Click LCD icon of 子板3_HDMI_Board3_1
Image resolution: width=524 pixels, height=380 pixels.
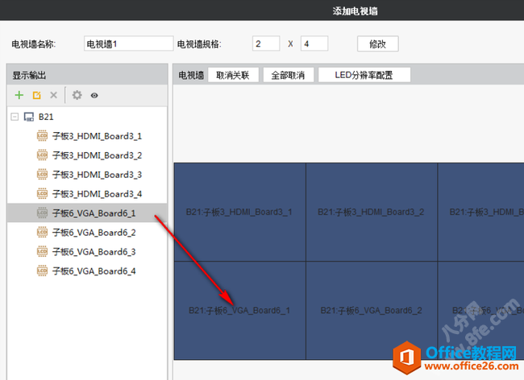(x=42, y=136)
